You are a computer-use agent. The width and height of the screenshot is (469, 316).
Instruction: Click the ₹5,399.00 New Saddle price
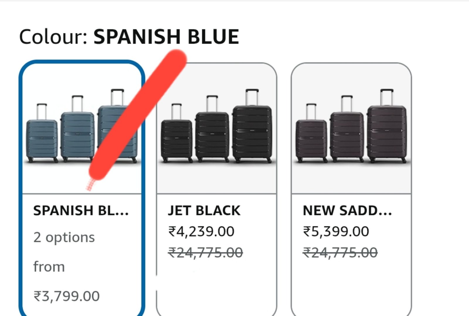336,231
